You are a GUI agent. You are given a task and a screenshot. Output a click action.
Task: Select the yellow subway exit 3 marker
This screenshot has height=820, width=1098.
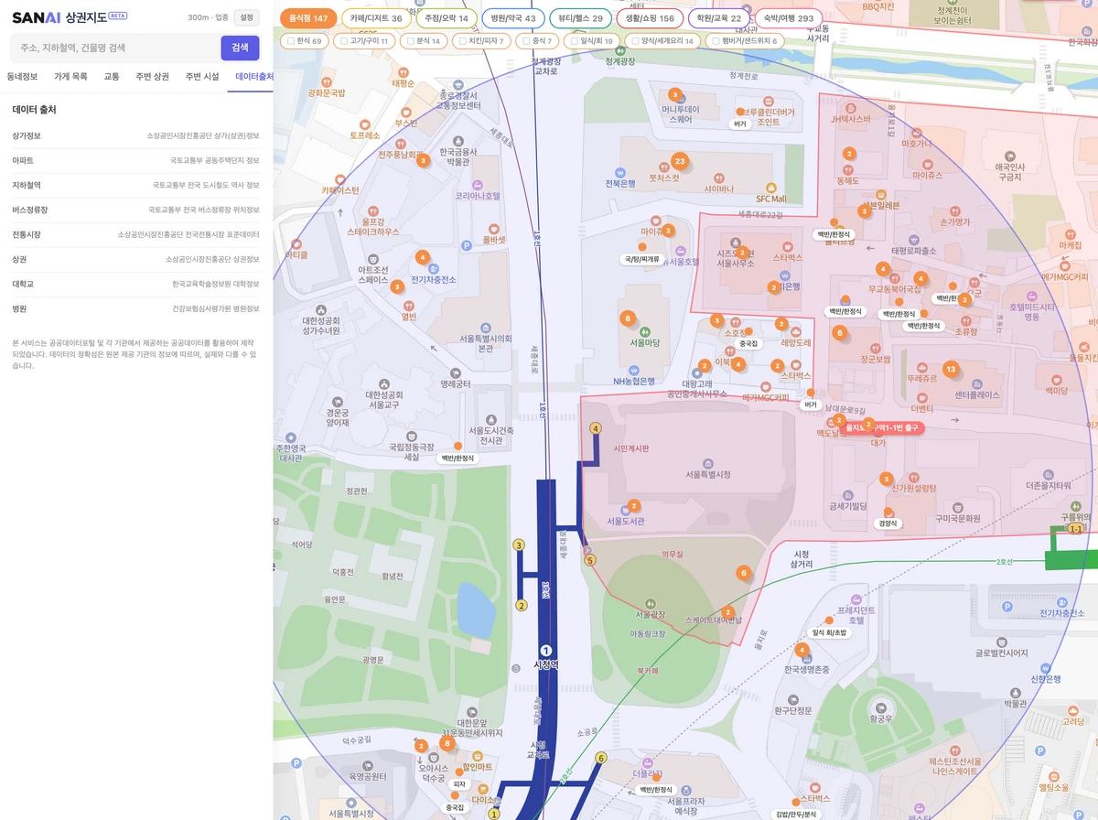click(x=519, y=545)
